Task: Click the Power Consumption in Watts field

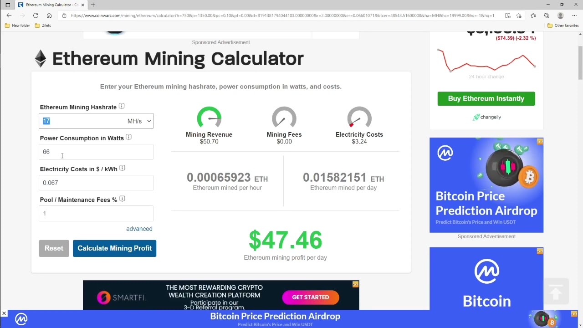Action: (96, 152)
